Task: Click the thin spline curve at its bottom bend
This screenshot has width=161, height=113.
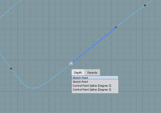Action: (32, 88)
